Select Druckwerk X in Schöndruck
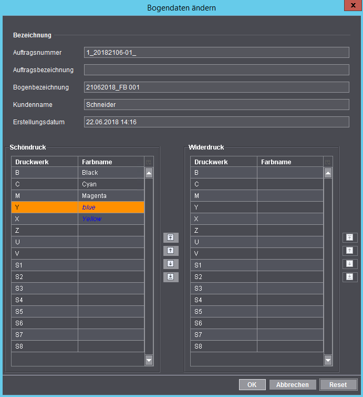 45,219
